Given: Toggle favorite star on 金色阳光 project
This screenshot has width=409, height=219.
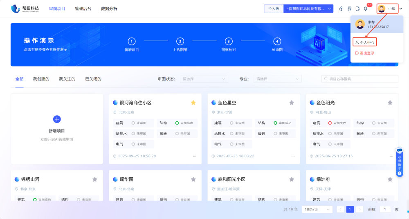Looking at the screenshot, I should pos(390,103).
